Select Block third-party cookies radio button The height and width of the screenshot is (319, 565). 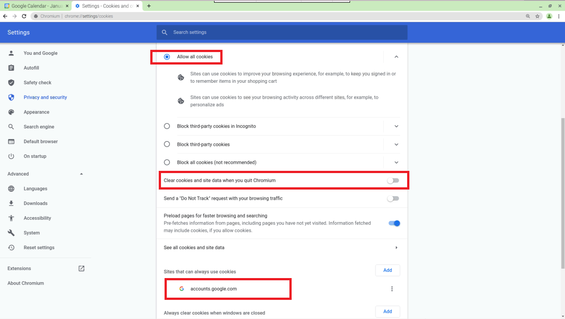tap(167, 144)
